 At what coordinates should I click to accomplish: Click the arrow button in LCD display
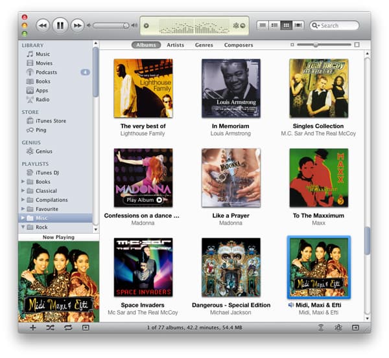(243, 25)
